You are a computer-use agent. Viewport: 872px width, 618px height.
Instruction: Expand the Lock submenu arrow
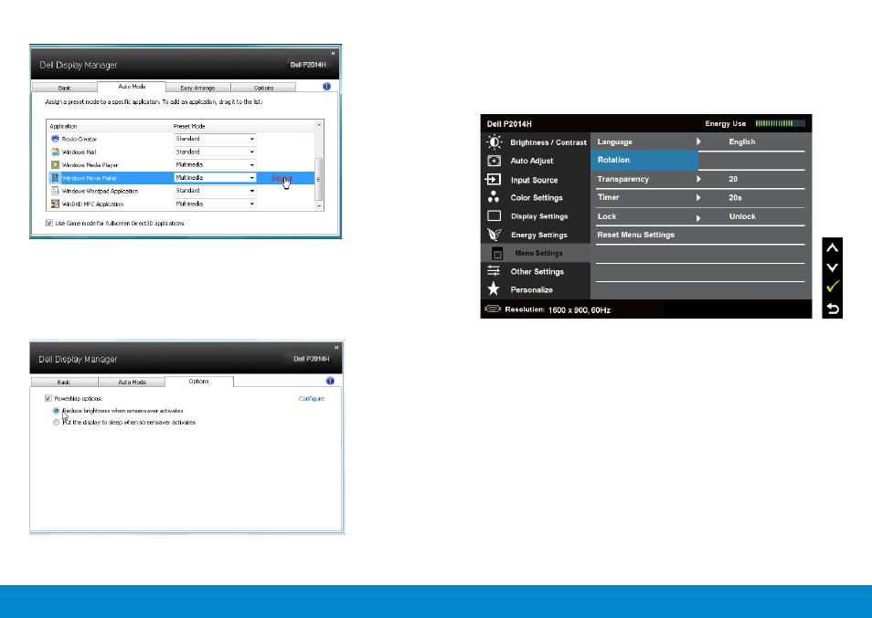tap(698, 217)
